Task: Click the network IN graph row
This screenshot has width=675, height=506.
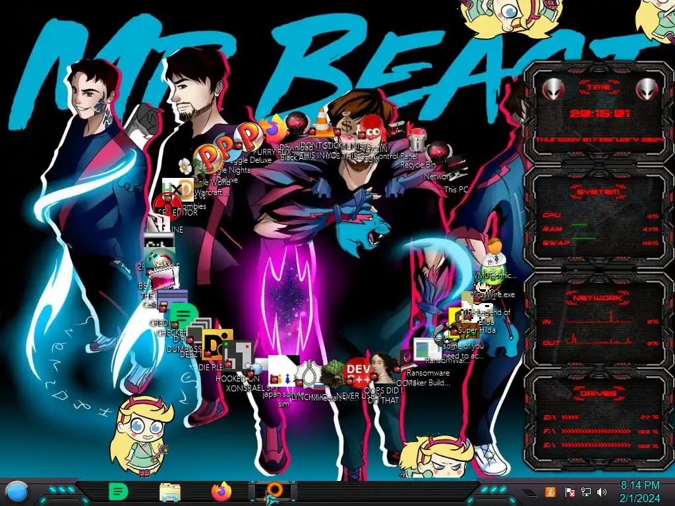Action: tap(601, 320)
